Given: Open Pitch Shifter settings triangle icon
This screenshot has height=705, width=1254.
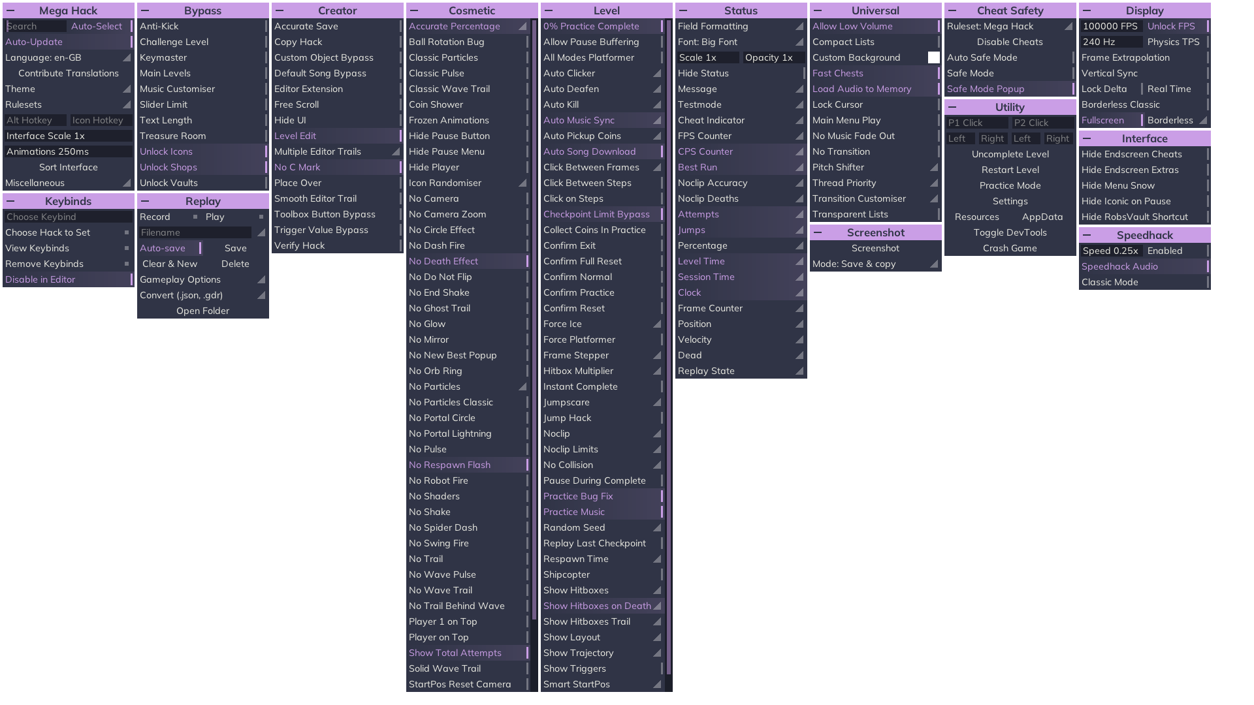Looking at the screenshot, I should [934, 167].
